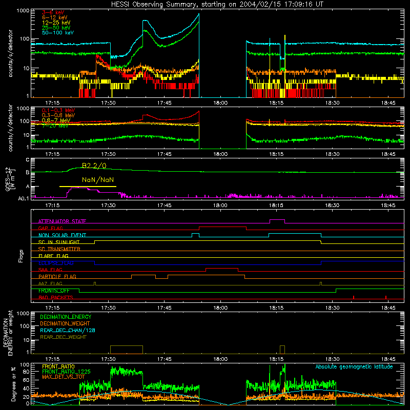Viewport: 410px width, 410px height.
Task: Click the DECIMATION_WEIGHT legend label
Action: pyautogui.click(x=65, y=324)
